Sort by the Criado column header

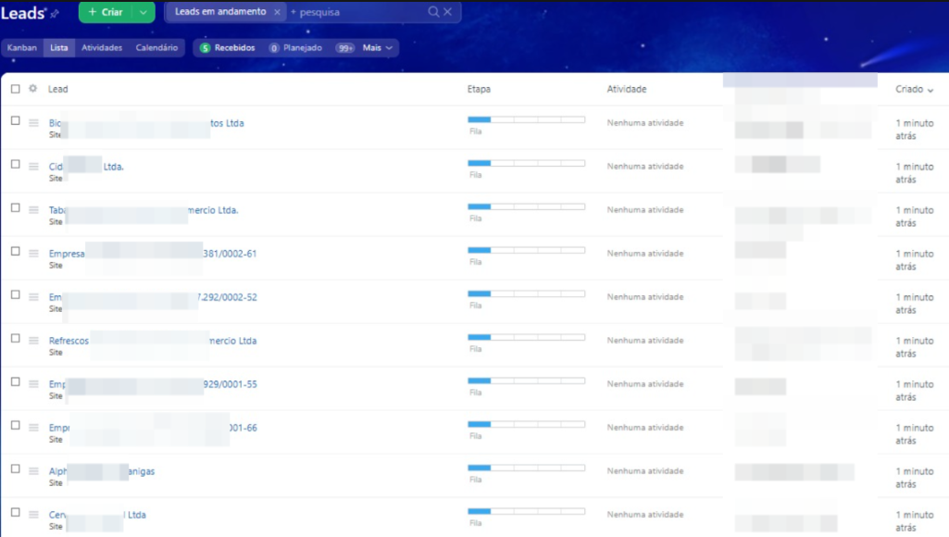pos(913,89)
